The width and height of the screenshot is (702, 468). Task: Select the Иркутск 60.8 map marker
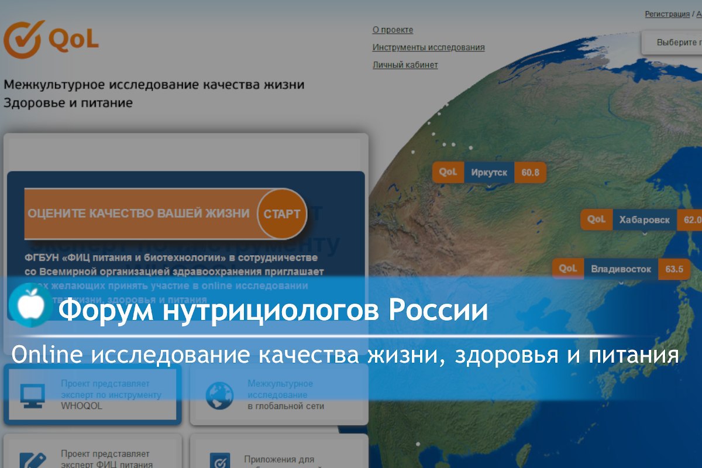(490, 173)
